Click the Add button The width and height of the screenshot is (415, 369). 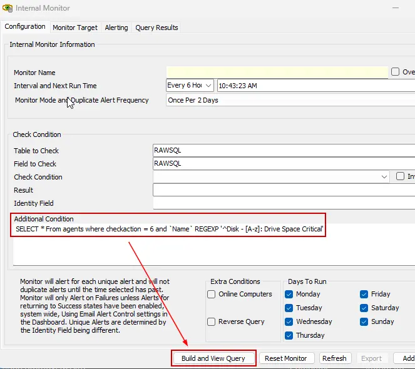[405, 358]
